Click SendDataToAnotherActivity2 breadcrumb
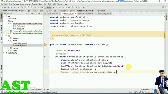 [12, 11]
